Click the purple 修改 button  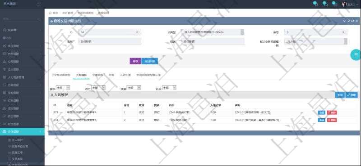click(135, 61)
